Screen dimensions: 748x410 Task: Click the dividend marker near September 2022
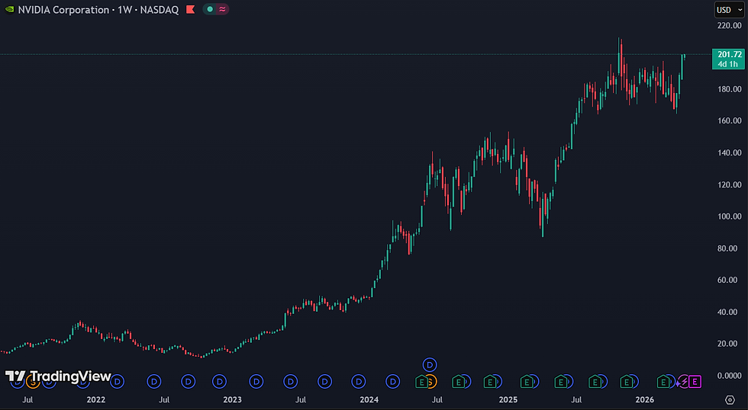(188, 382)
